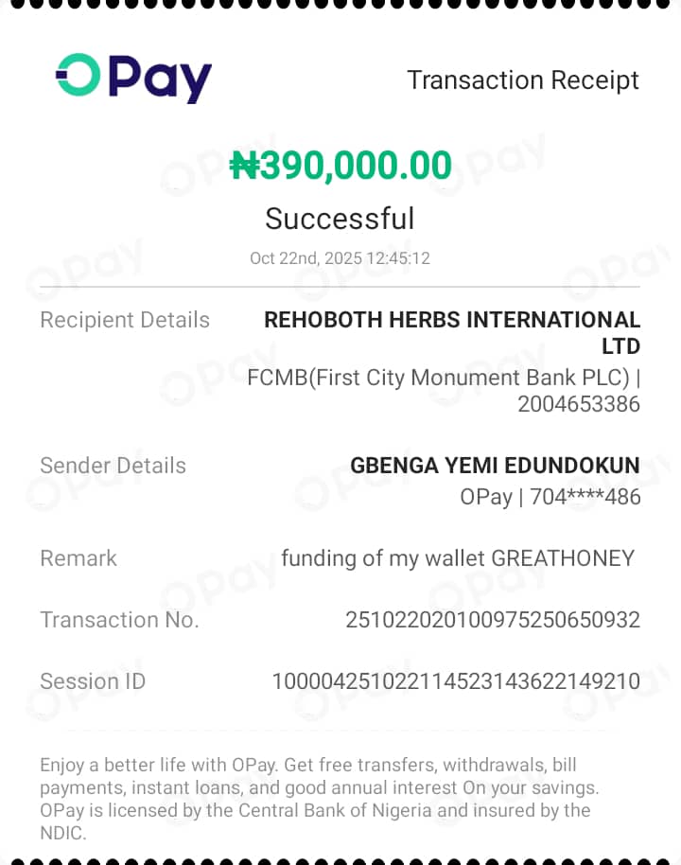This screenshot has height=865, width=681.
Task: Click the FCMB First City Monument Bank text
Action: pyautogui.click(x=438, y=378)
